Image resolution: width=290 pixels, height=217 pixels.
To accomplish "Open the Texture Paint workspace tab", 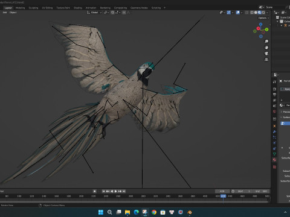I will coord(63,8).
